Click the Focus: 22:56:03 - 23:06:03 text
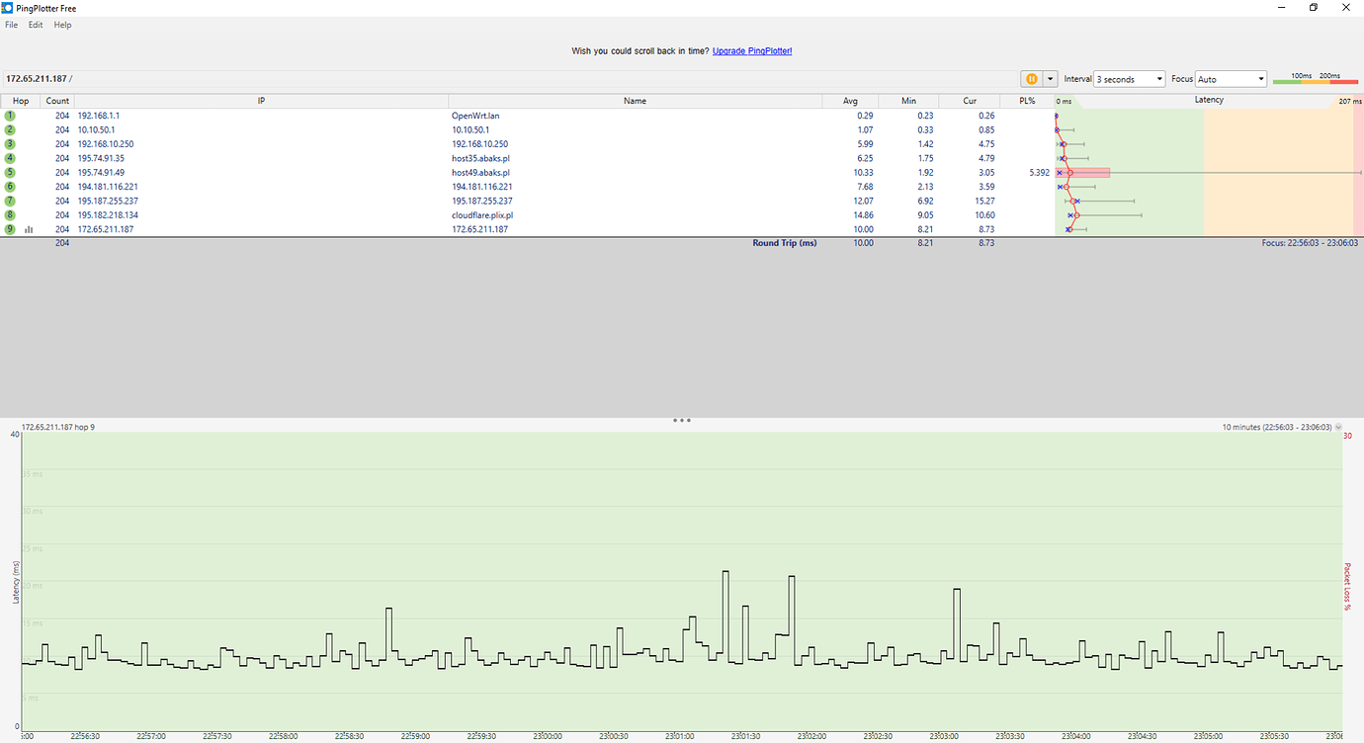Image resolution: width=1364 pixels, height=743 pixels. pos(1309,243)
